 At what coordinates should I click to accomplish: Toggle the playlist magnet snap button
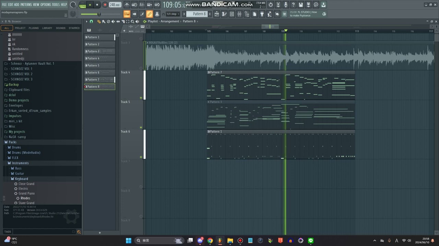(91, 22)
